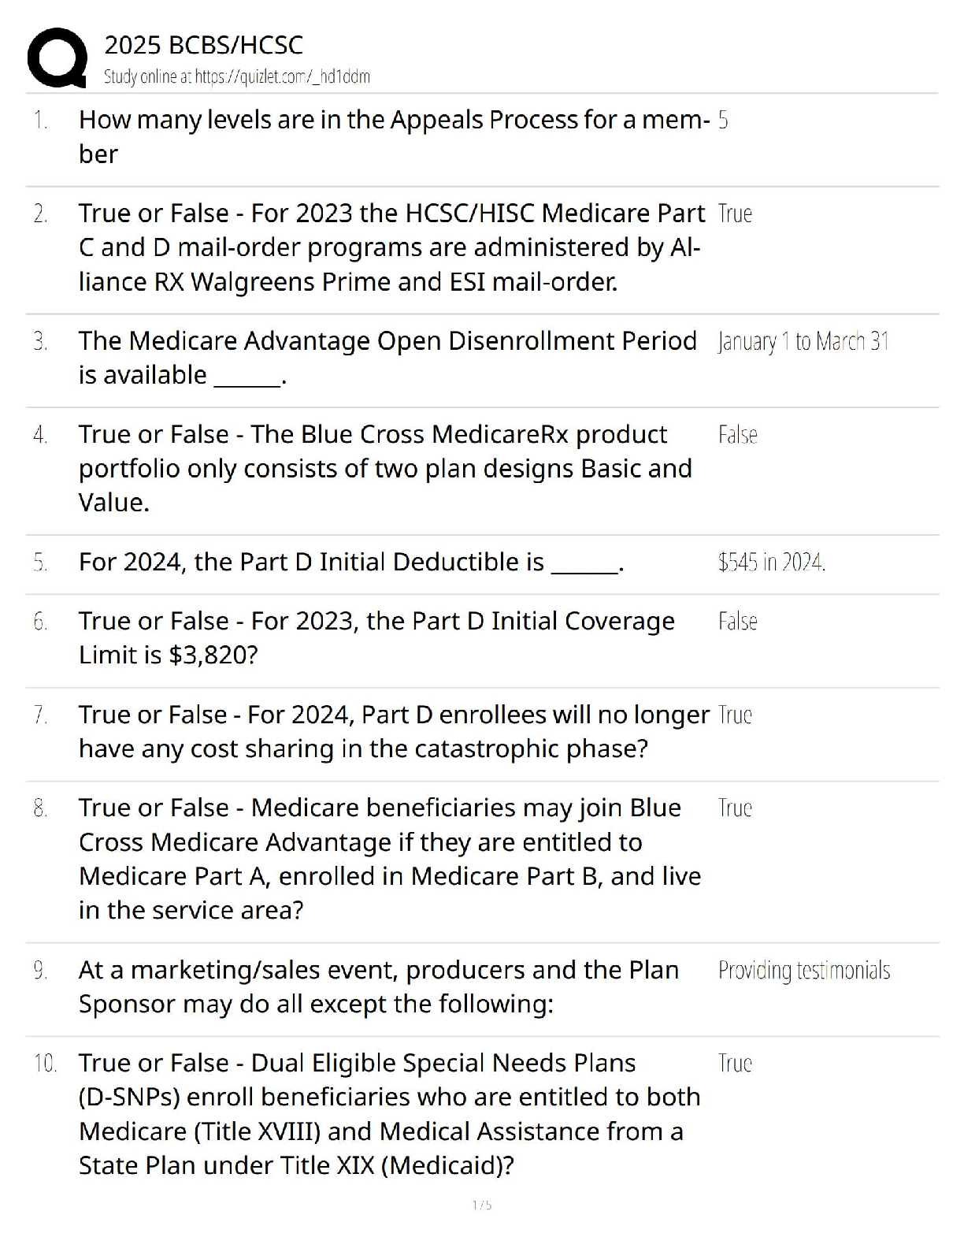Select the Open Disenrollment Period question
This screenshot has width=964, height=1248.
(387, 358)
